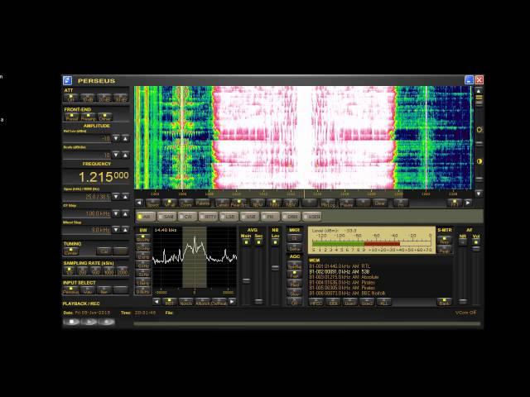This screenshot has width=530, height=397.
Task: Click the Clear toolbar button
Action: tap(379, 203)
